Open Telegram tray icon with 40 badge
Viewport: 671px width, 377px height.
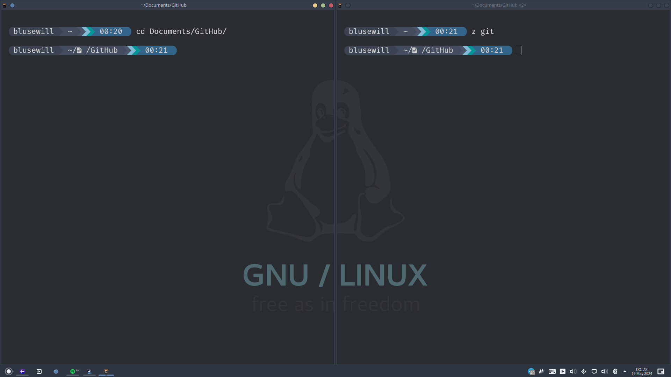pyautogui.click(x=531, y=371)
